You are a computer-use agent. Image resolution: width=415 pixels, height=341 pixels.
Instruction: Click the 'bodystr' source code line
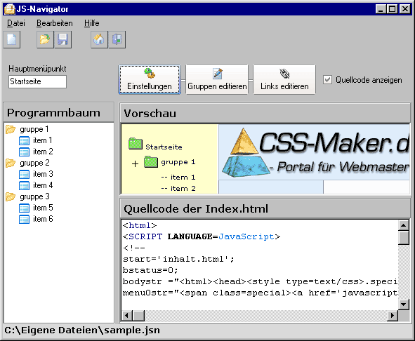[260, 281]
